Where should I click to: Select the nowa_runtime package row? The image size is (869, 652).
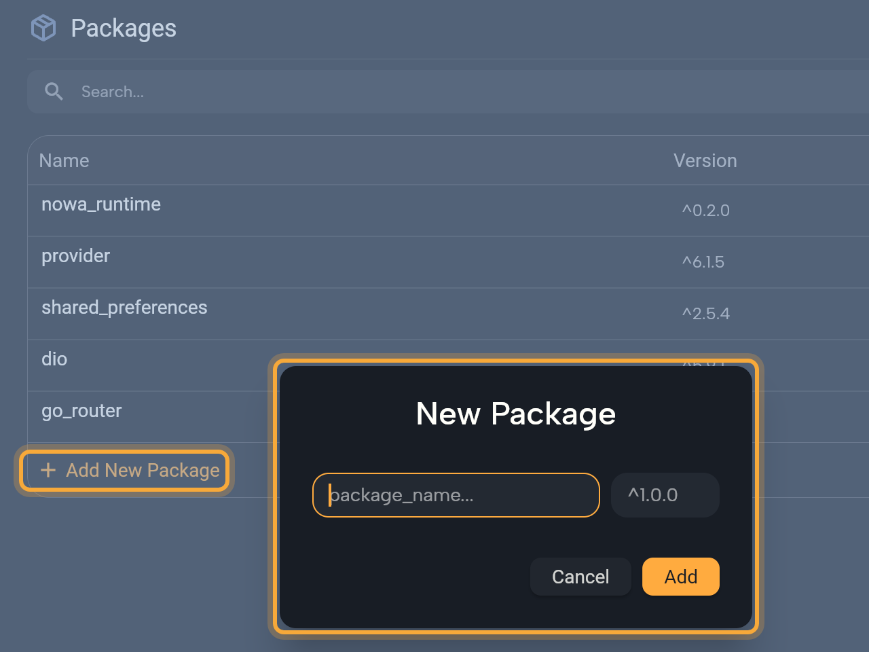point(448,211)
